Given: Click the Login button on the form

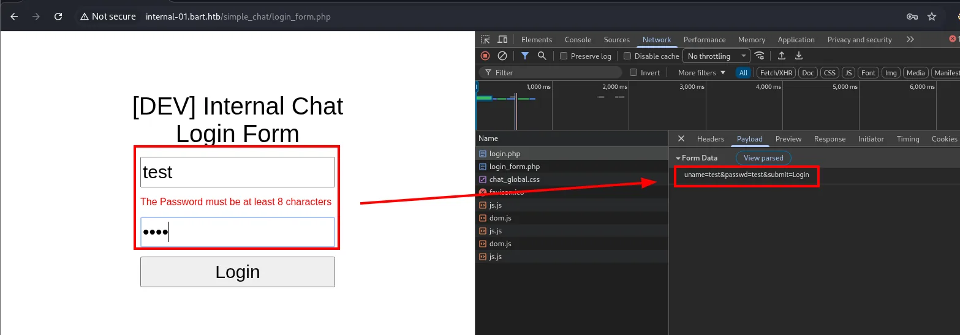Looking at the screenshot, I should [x=238, y=272].
